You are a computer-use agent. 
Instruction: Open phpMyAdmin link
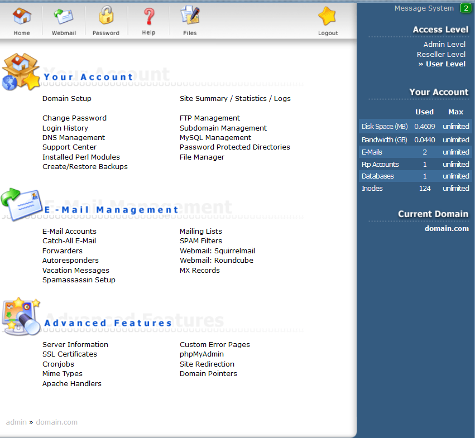coord(201,354)
